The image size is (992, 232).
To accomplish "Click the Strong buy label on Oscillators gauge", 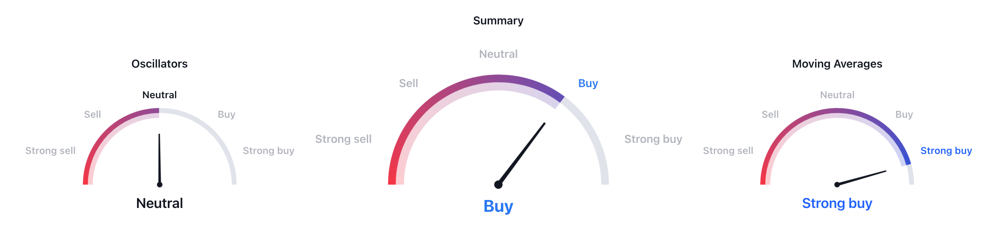I will pyautogui.click(x=268, y=151).
